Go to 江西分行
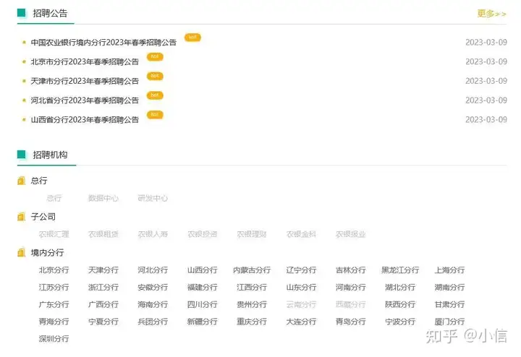The image size is (521, 357). tap(252, 288)
